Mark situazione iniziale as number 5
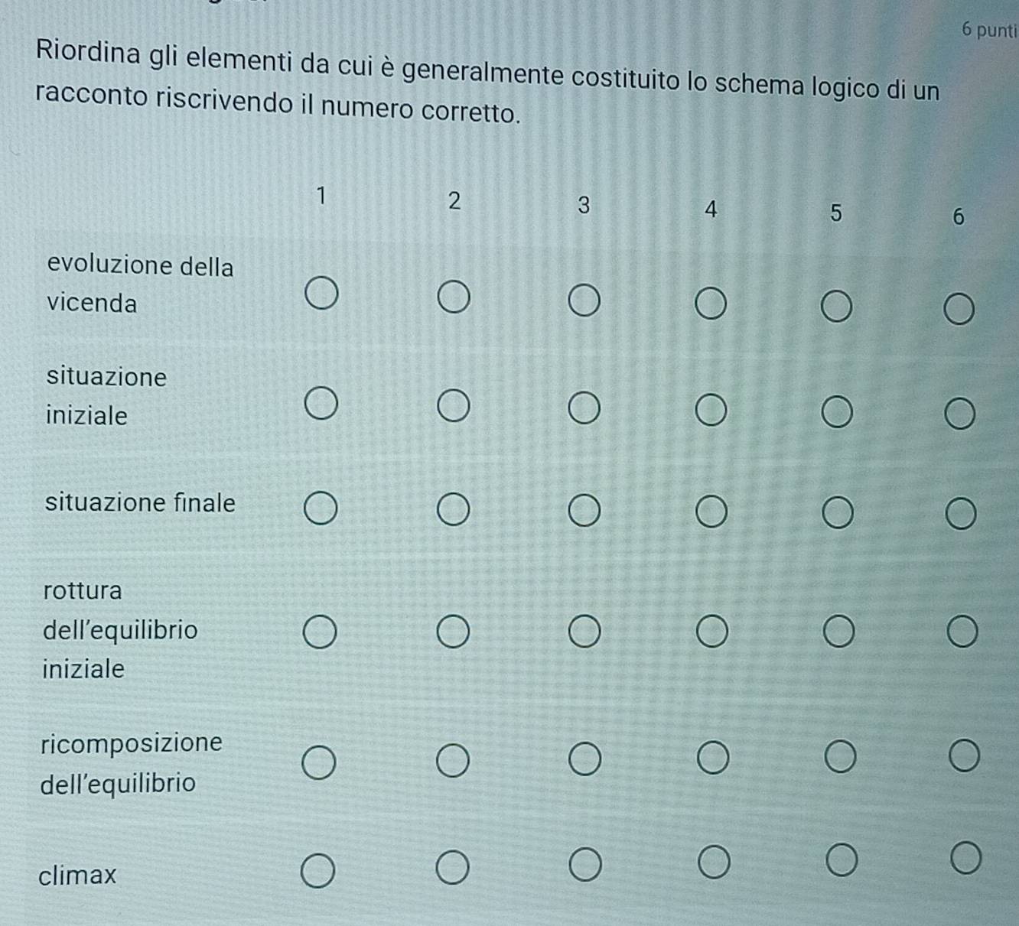 click(x=836, y=412)
